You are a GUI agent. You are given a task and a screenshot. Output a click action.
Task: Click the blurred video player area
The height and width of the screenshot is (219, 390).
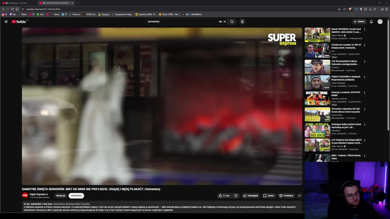tap(162, 106)
